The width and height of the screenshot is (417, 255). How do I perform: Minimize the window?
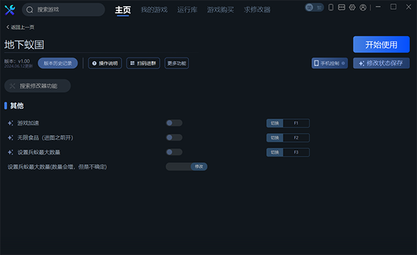pyautogui.click(x=378, y=7)
